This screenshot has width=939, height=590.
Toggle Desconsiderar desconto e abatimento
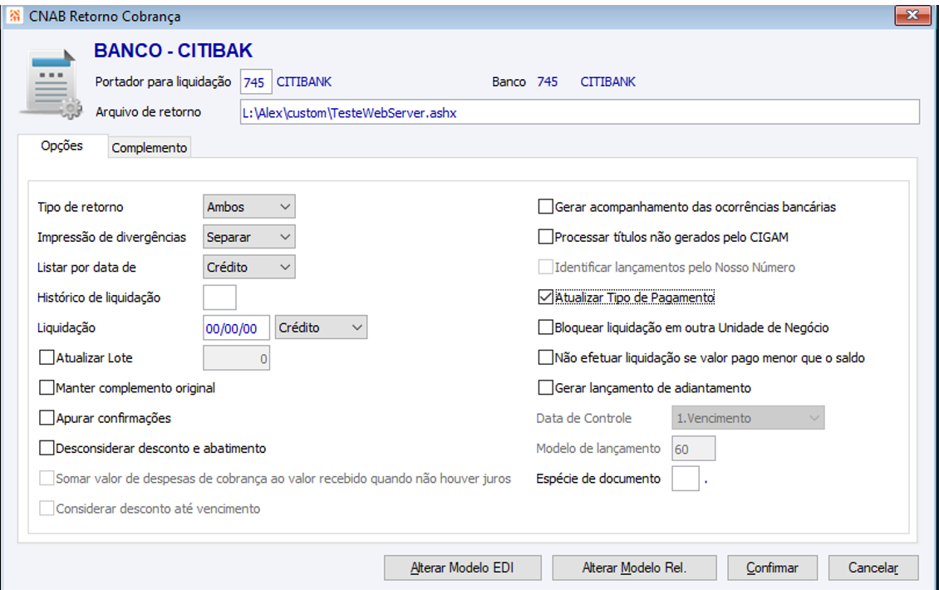tap(47, 448)
